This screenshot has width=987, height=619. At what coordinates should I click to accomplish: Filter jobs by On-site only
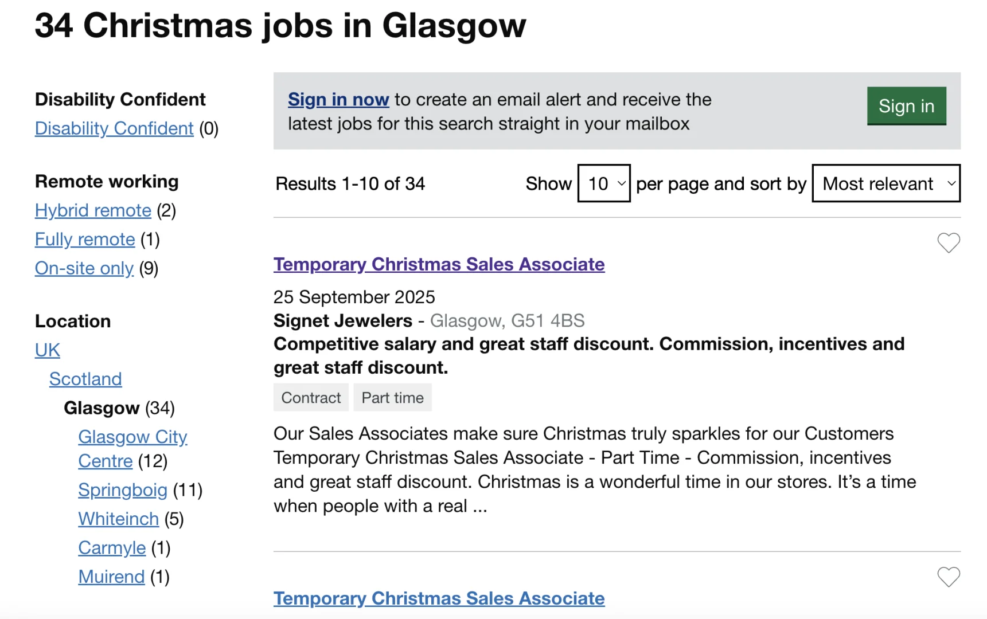tap(84, 268)
